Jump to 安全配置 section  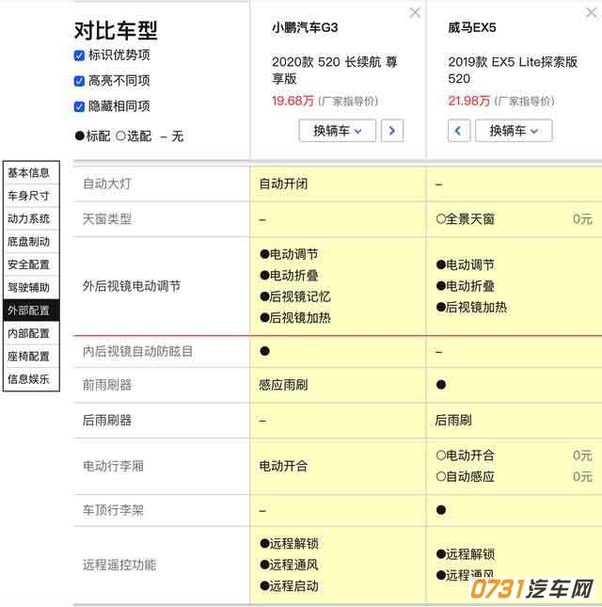pyautogui.click(x=31, y=264)
